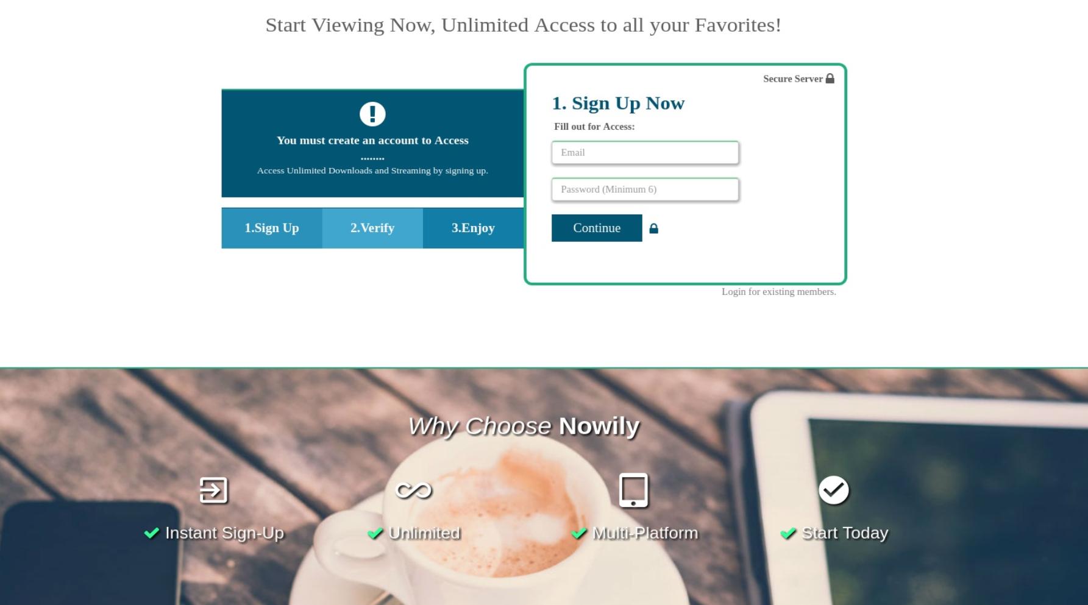1088x605 pixels.
Task: Click green checkmark next to Multi-Platform
Action: (578, 533)
